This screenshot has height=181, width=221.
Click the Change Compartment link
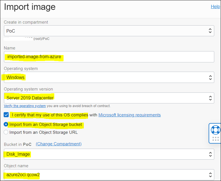pyautogui.click(x=58, y=144)
